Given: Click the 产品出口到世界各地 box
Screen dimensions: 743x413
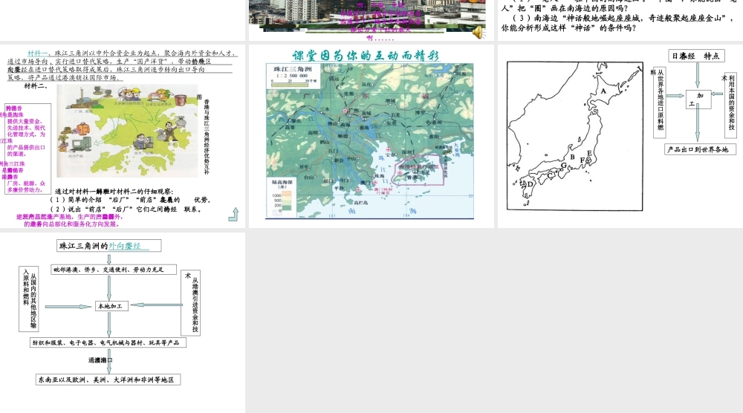Looking at the screenshot, I should tap(700, 149).
